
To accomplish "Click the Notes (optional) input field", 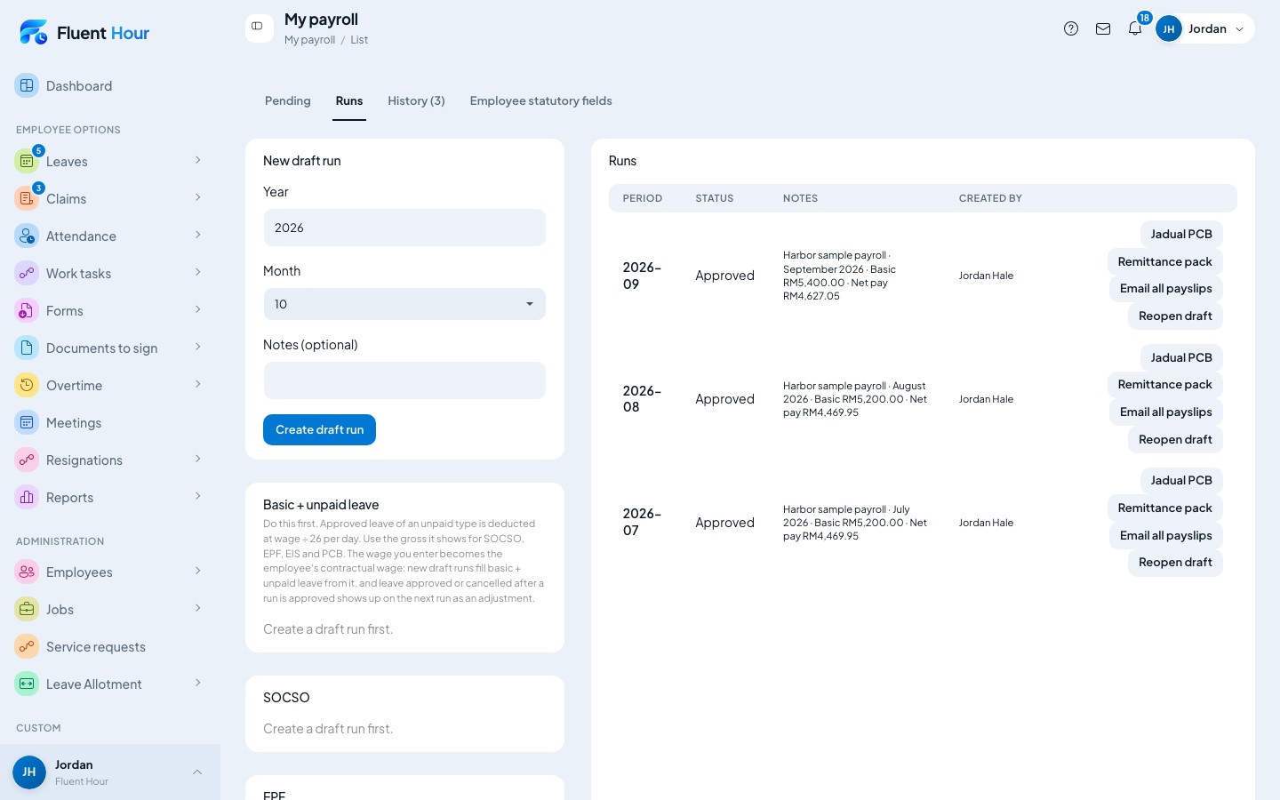I will tap(404, 380).
